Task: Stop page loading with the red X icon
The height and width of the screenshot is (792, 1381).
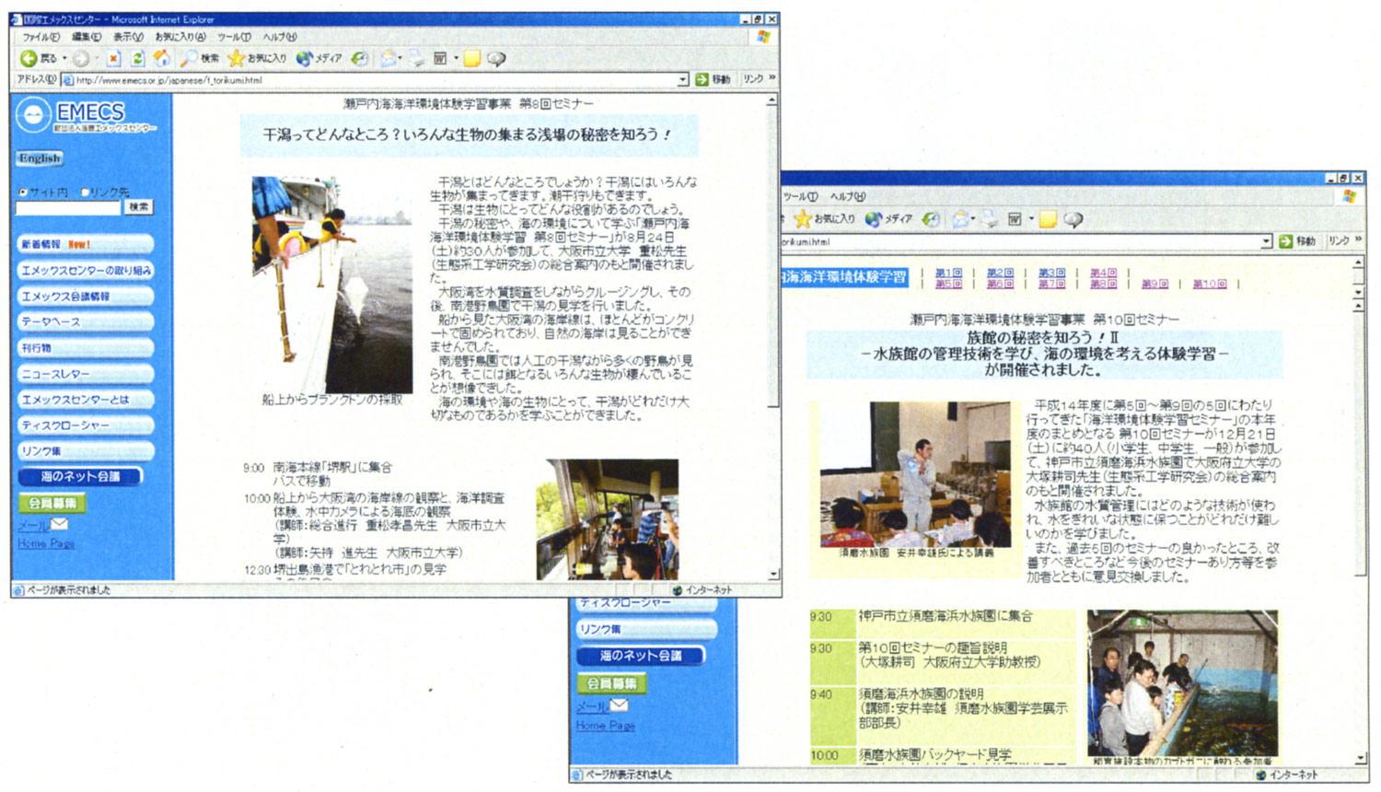Action: click(113, 59)
